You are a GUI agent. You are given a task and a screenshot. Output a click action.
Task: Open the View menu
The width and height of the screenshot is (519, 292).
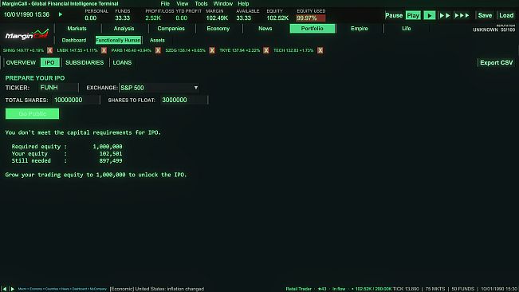182,4
